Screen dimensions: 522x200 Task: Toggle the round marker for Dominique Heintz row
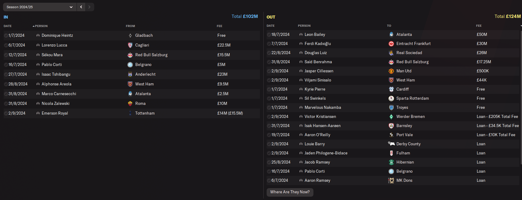(6, 36)
